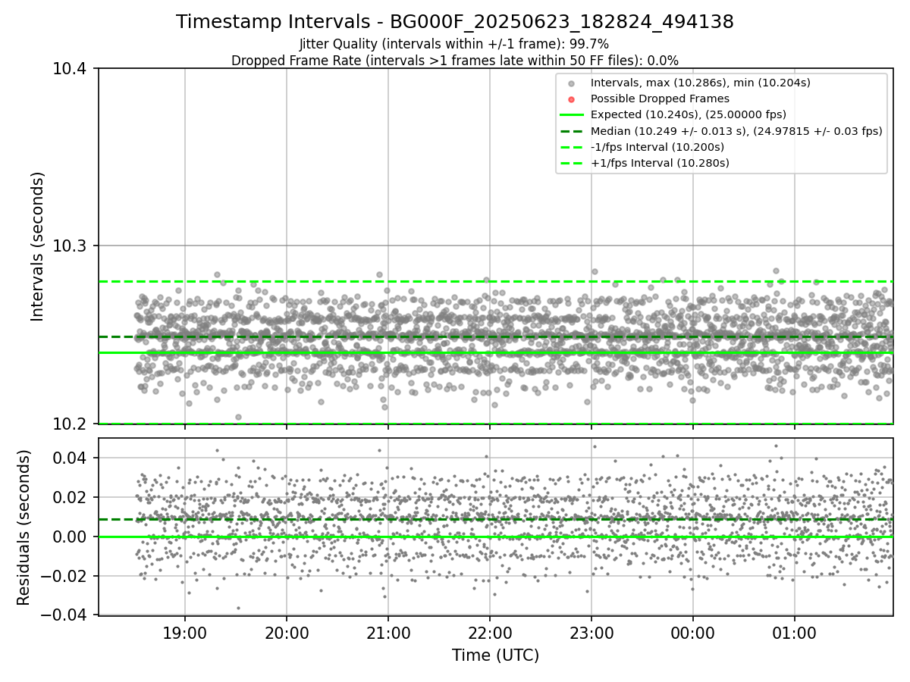Screen dimensions: 910x682
Task: Click the 20:00 time tick label
Action: coord(287,633)
